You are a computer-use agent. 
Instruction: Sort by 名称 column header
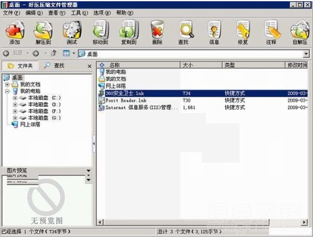coord(139,65)
